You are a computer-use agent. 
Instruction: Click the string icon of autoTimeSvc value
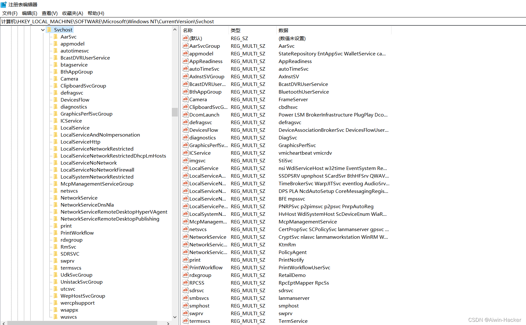[186, 69]
